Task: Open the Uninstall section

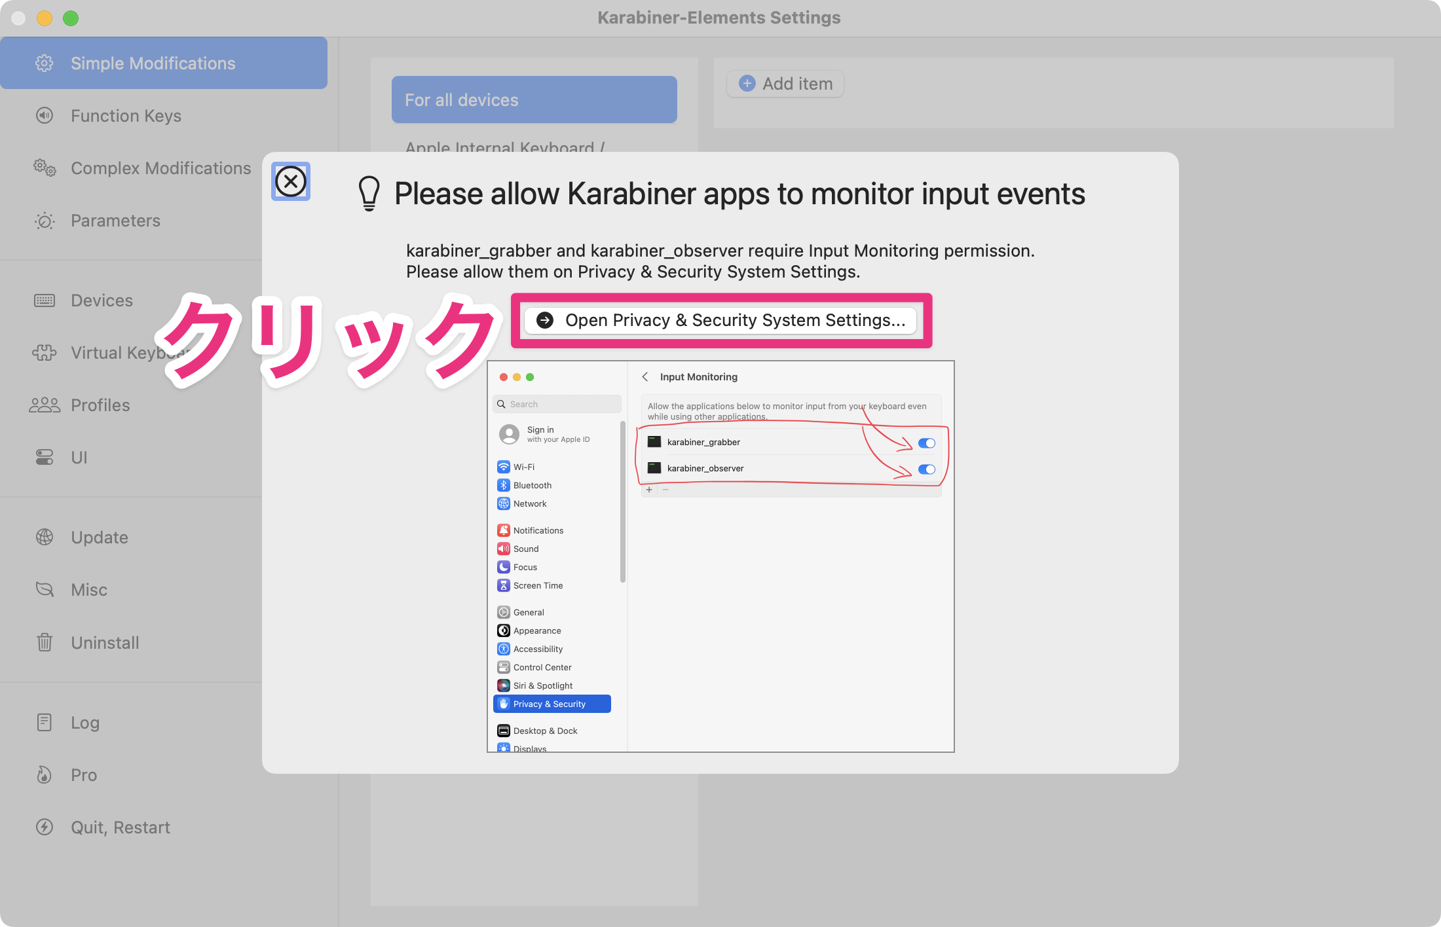Action: [104, 642]
